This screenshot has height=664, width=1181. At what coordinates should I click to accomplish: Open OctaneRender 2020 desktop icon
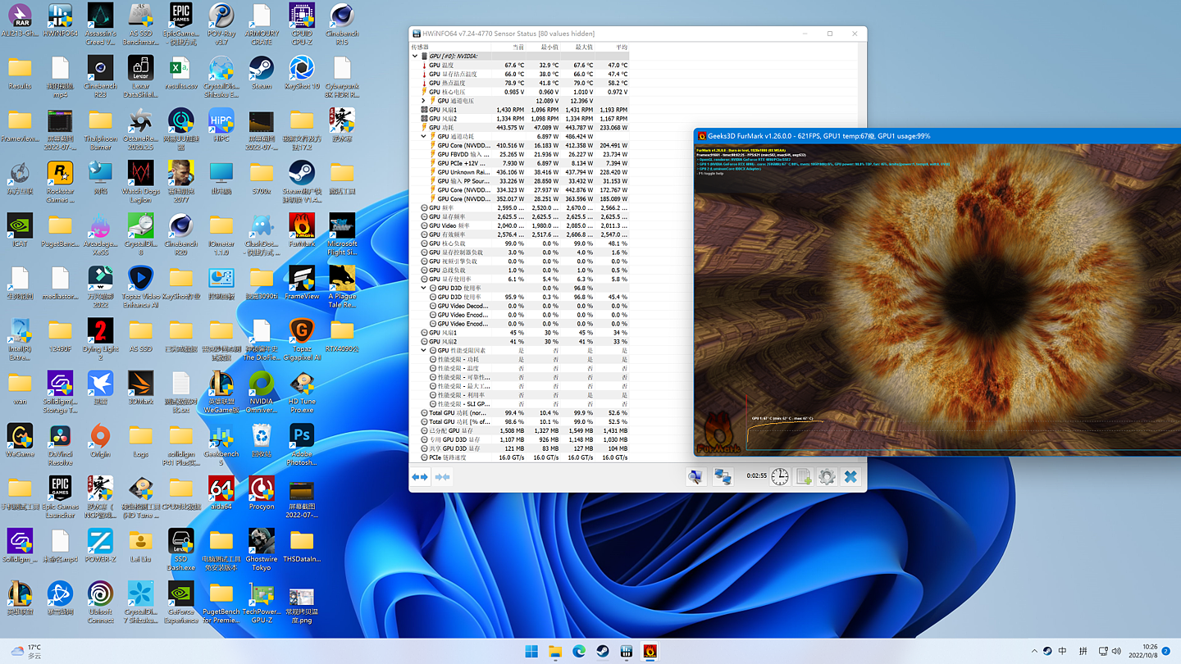coord(140,129)
